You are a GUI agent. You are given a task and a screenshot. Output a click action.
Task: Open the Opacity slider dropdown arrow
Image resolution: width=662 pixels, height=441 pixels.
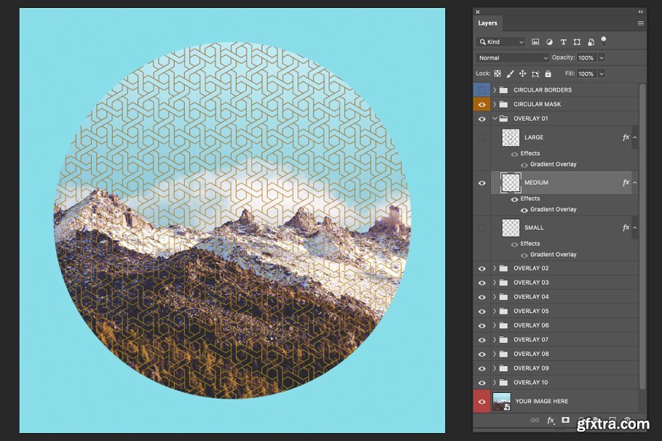click(x=601, y=57)
